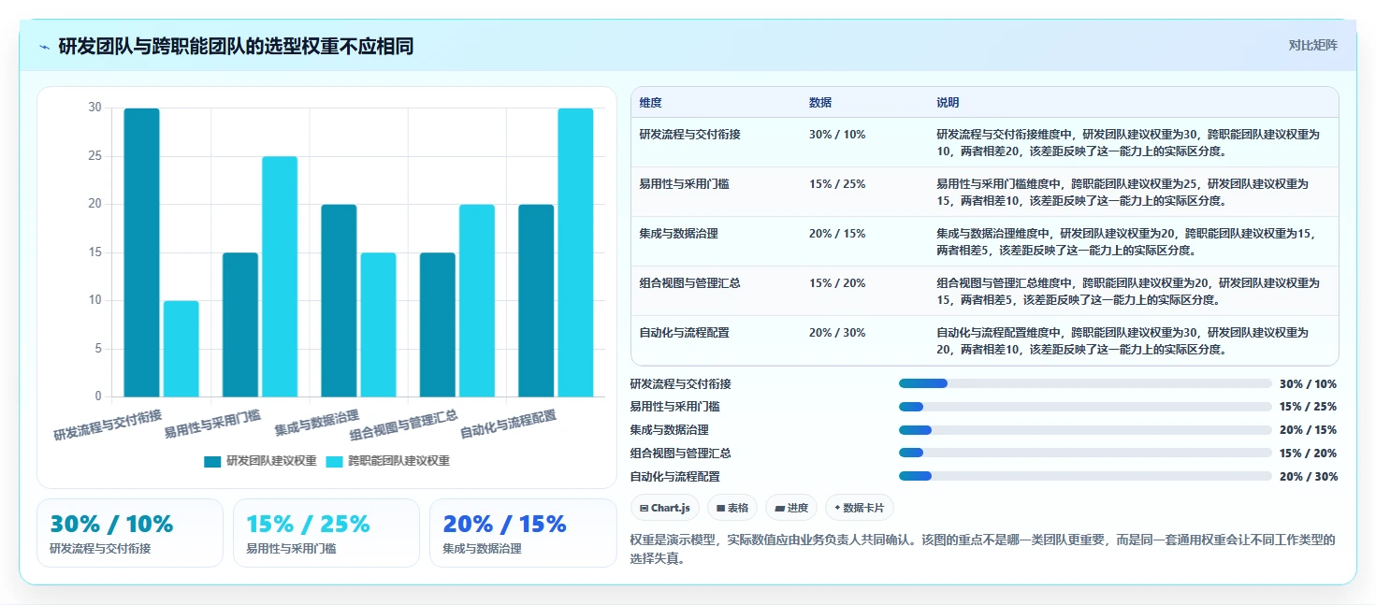This screenshot has height=605, width=1376.
Task: Click light 跨职能团队 bar for 组合视图与管理汇总
Action: (477, 300)
